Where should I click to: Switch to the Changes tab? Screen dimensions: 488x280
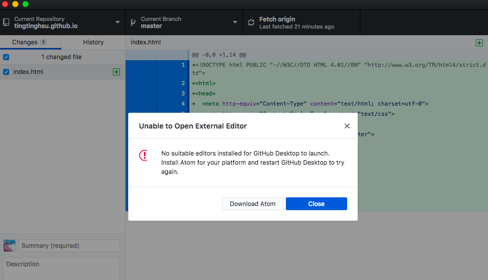(x=31, y=42)
